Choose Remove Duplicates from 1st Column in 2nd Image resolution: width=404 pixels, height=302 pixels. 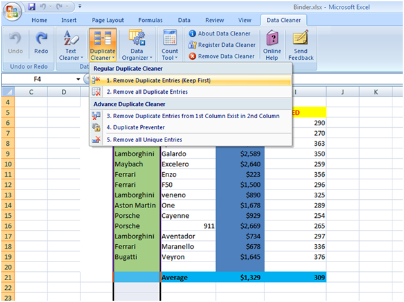(190, 116)
